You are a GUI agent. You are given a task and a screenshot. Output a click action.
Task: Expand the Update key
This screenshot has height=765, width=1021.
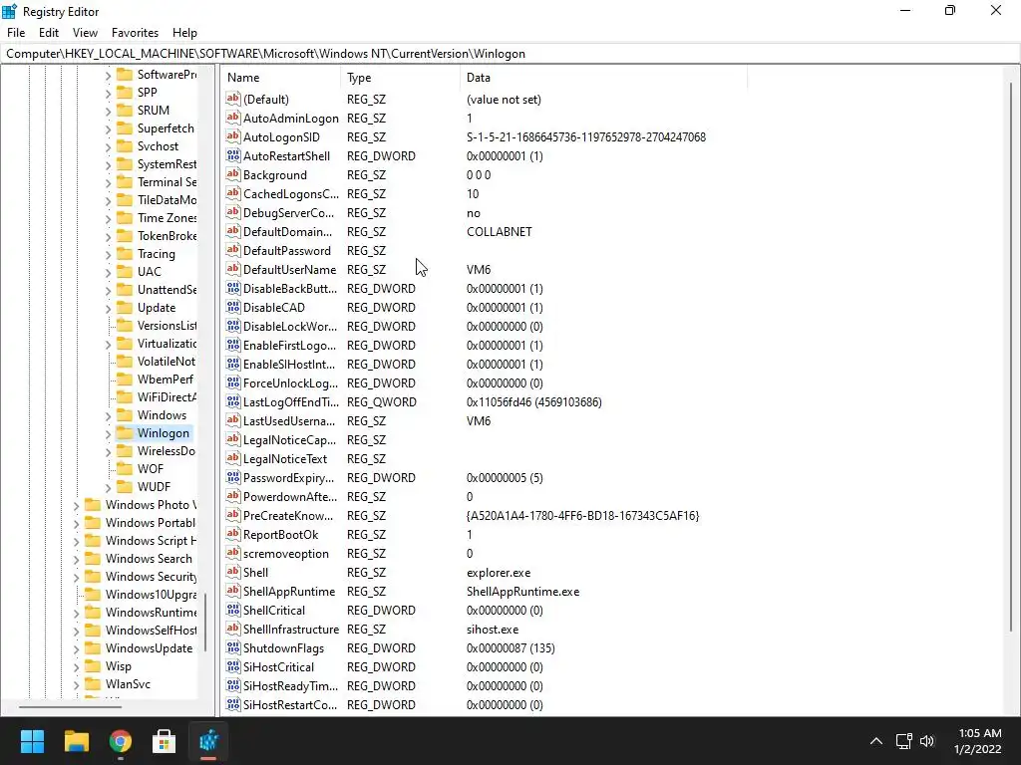pyautogui.click(x=108, y=308)
